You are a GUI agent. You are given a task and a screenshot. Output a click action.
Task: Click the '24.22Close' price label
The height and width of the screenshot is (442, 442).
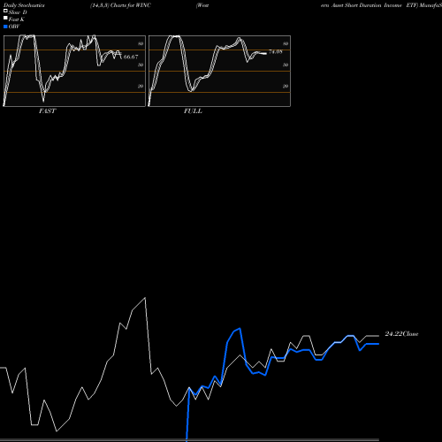(401, 334)
